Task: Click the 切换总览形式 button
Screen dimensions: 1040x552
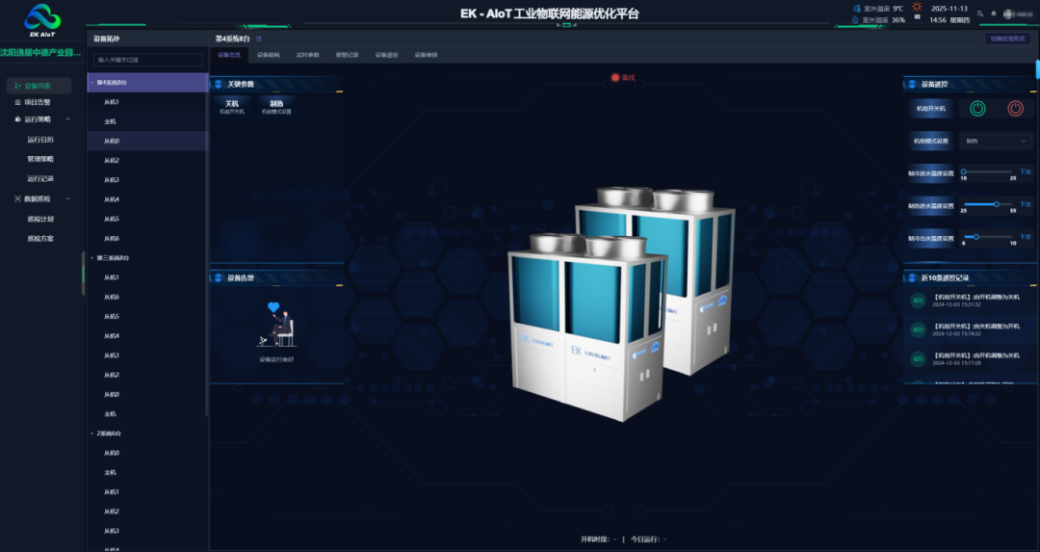Action: (1007, 39)
